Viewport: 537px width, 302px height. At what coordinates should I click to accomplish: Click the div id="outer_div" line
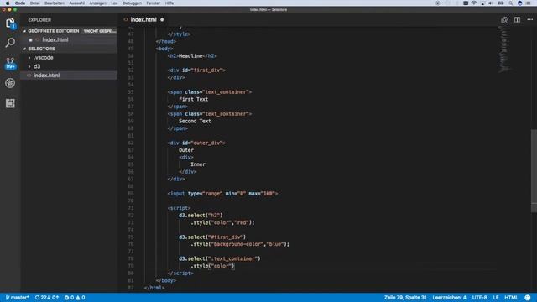196,143
